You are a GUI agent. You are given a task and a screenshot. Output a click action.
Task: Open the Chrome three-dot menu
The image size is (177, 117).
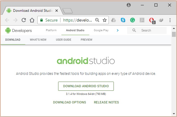[x=170, y=20]
